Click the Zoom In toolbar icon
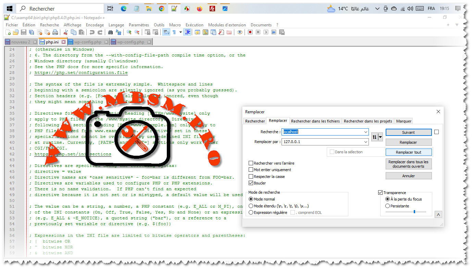The width and height of the screenshot is (473, 270). click(129, 32)
